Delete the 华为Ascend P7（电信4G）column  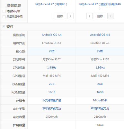[60, 16]
